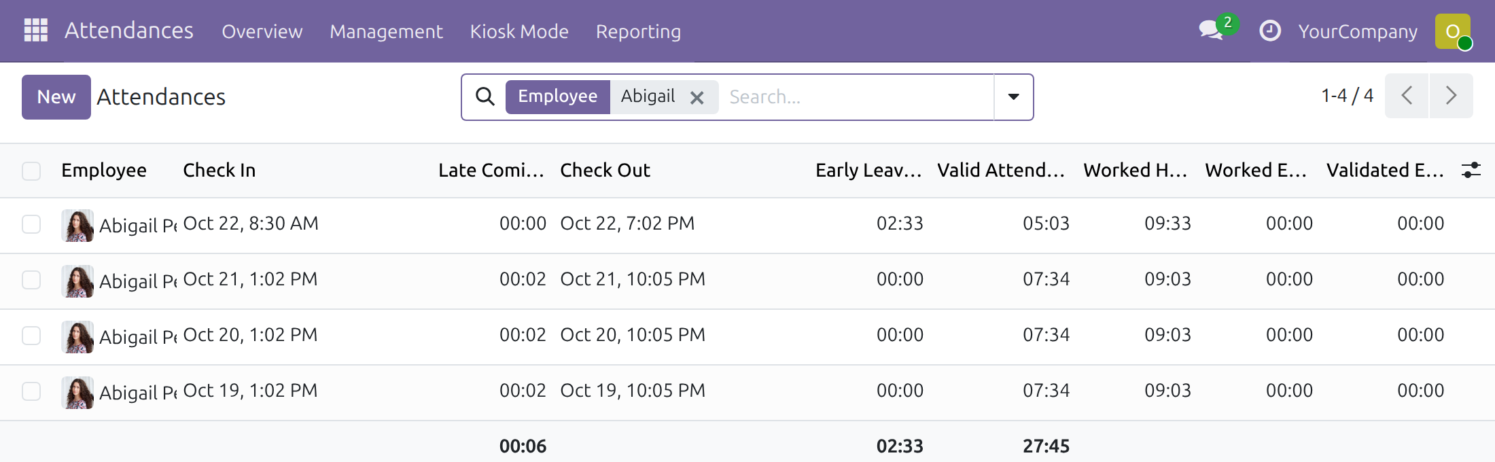Viewport: 1495px width, 462px height.
Task: Open the Overview menu
Action: [262, 31]
